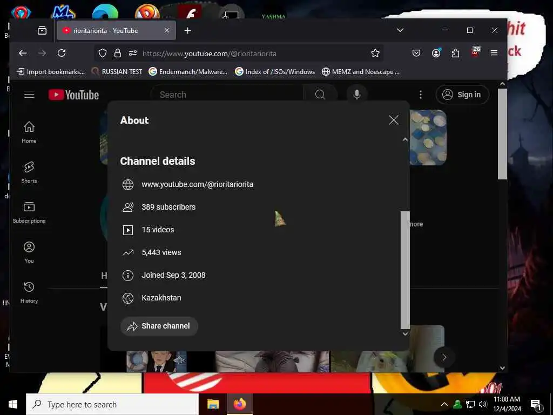Open Import bookmarks bookmark
Viewport: 553px width, 415px height.
51,72
